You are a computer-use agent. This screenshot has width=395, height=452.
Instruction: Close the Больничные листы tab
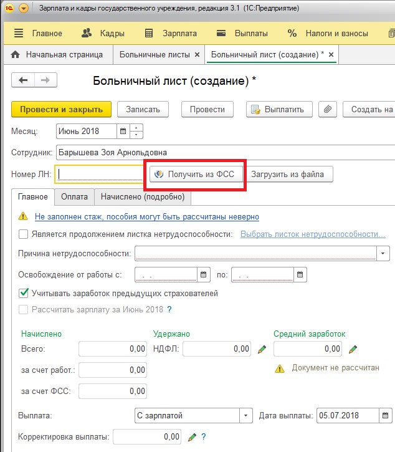point(197,55)
